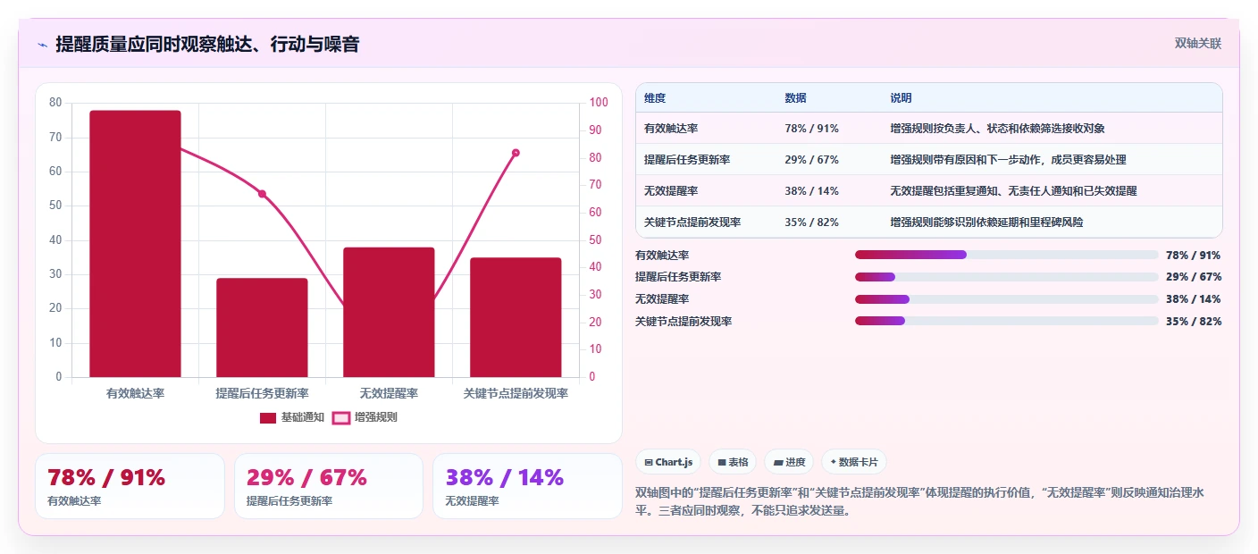Image resolution: width=1258 pixels, height=554 pixels.
Task: Click the right axis value 100
Action: (x=598, y=102)
